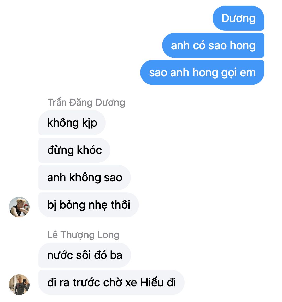Image resolution: width=282 pixels, height=302 pixels.
Task: Click "Dương" in the Trần Đăng Dương label
Action: point(110,103)
